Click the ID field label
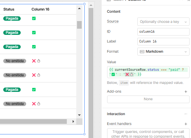Screen dimensions: 191x138 coord(109,32)
